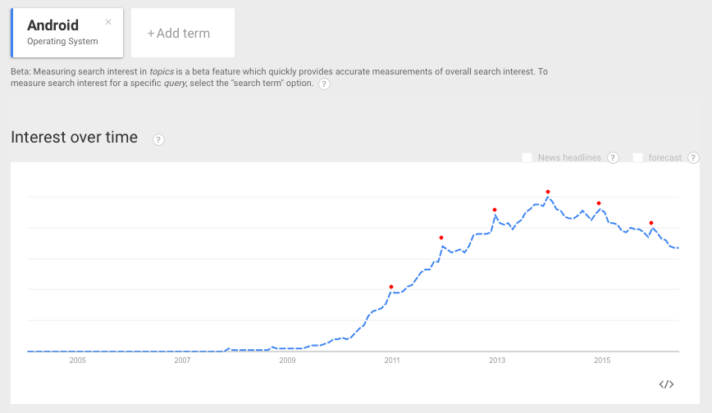Click the embed code icon

666,384
